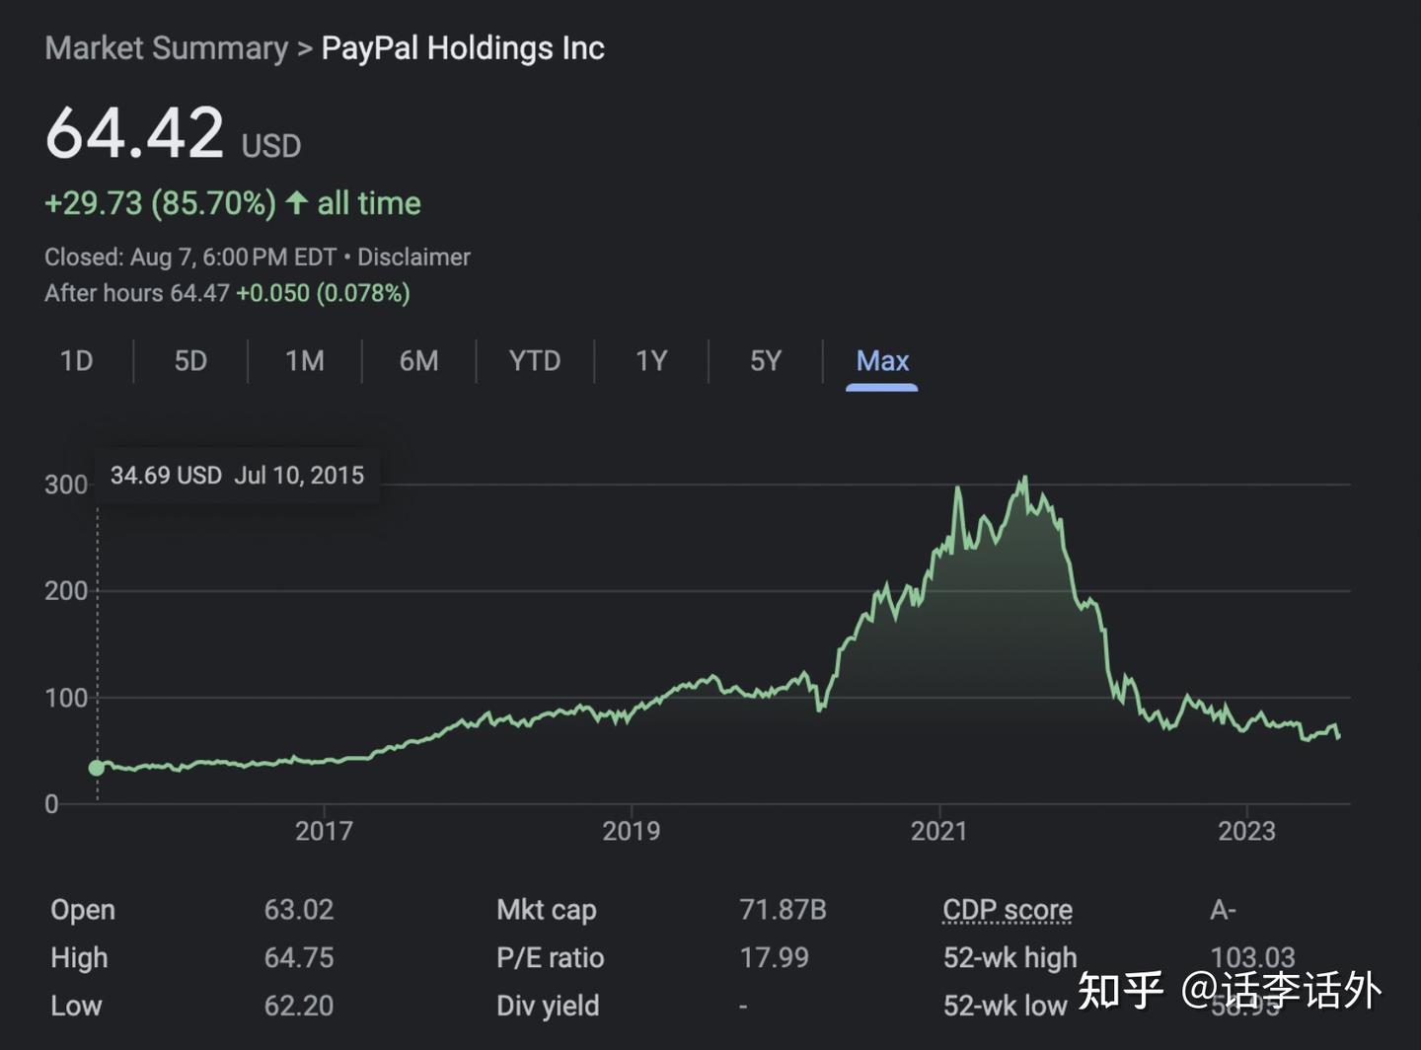1421x1050 pixels.
Task: Select the YTD time range
Action: (x=534, y=361)
